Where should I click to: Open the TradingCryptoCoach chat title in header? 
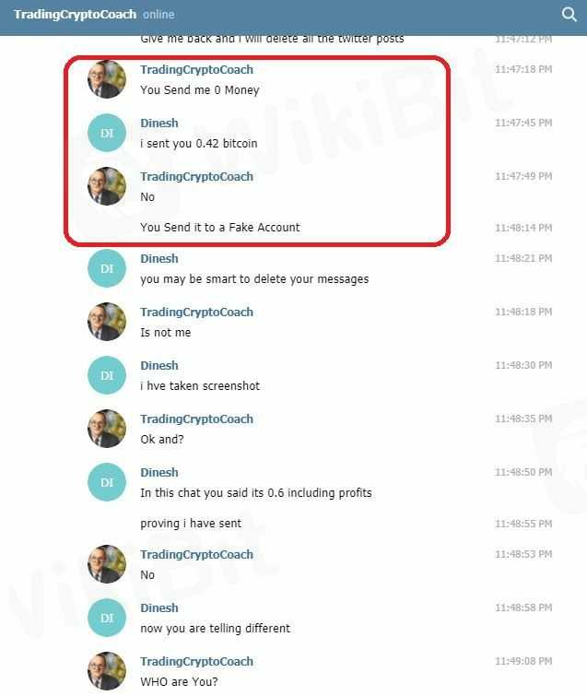coord(75,14)
